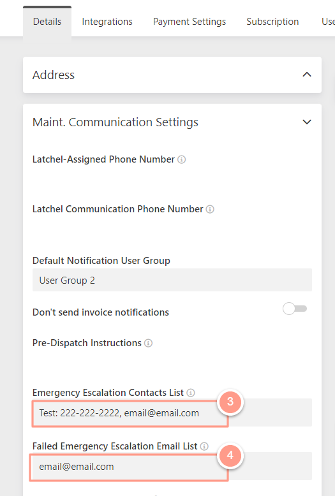Click the numbered marker 3 badge

[x=230, y=402]
